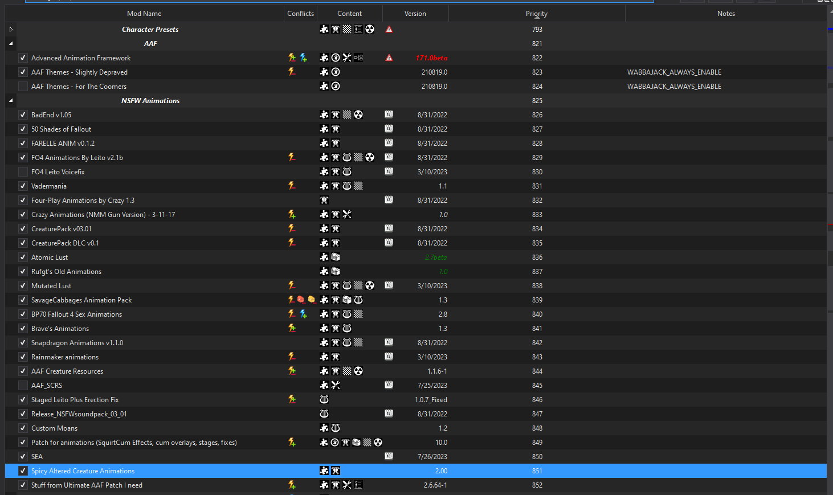Click the WABBAJACK_ALWAYS_ENABLE note for Slightly Depraved

click(674, 72)
